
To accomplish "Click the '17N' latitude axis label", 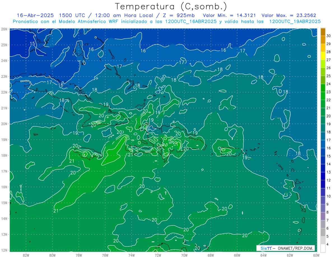I will tap(4, 171).
